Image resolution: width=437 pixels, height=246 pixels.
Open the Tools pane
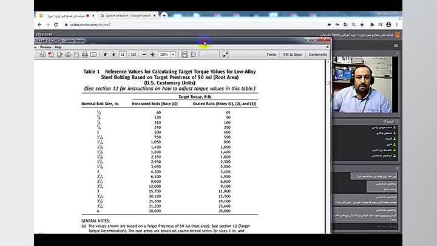(x=271, y=55)
